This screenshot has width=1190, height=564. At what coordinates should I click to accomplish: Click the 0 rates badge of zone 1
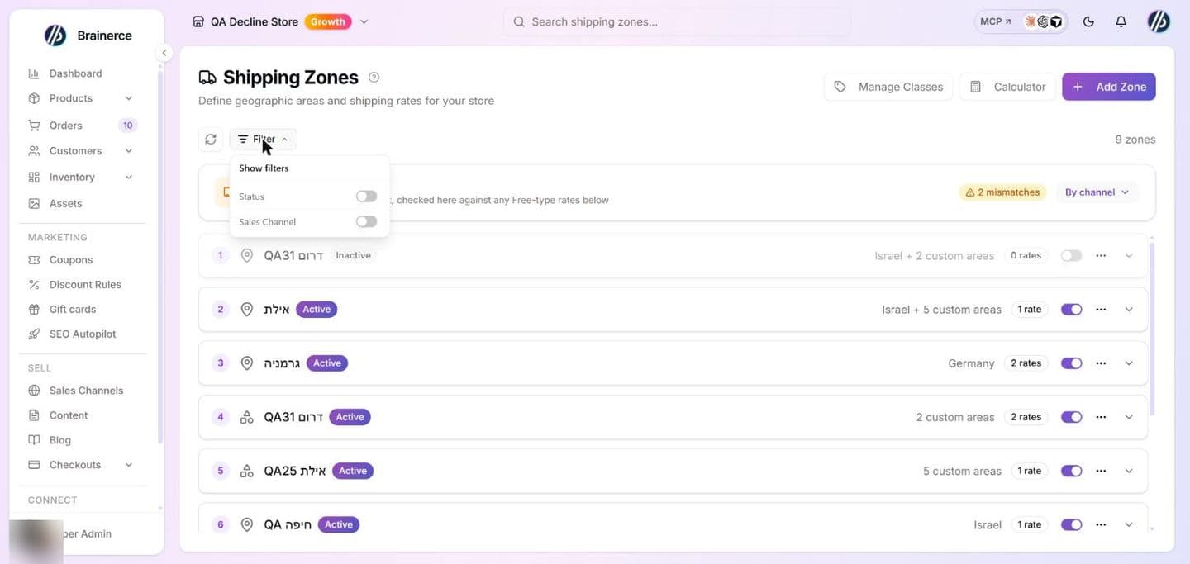pyautogui.click(x=1026, y=256)
